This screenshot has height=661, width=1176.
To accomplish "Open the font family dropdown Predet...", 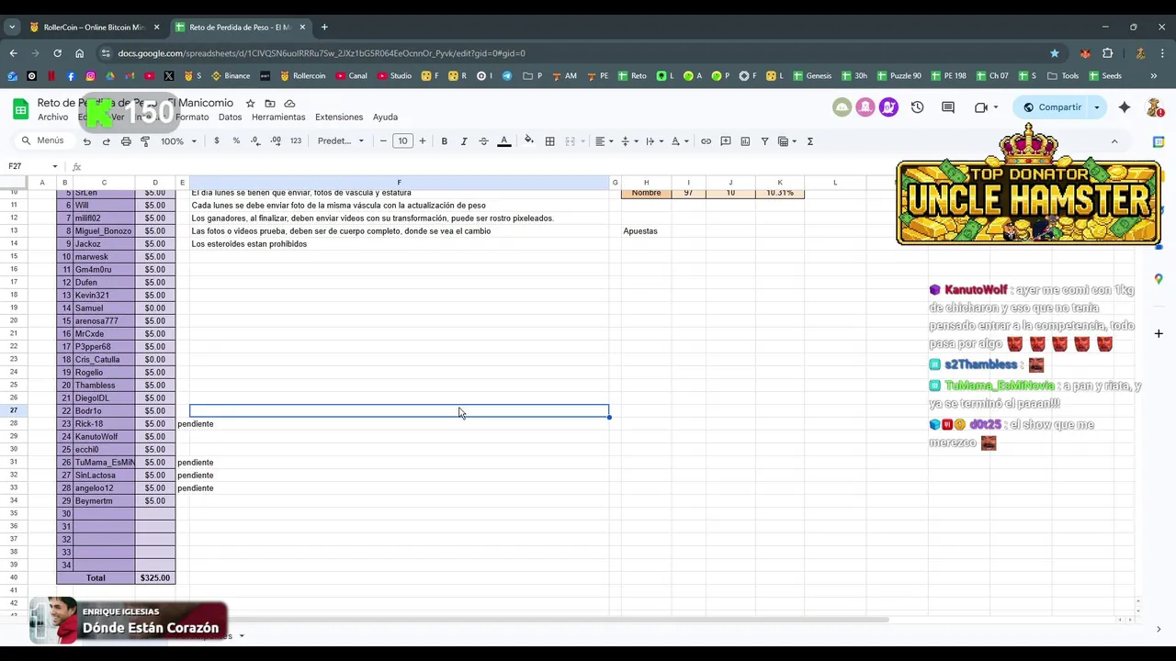I will tap(341, 141).
